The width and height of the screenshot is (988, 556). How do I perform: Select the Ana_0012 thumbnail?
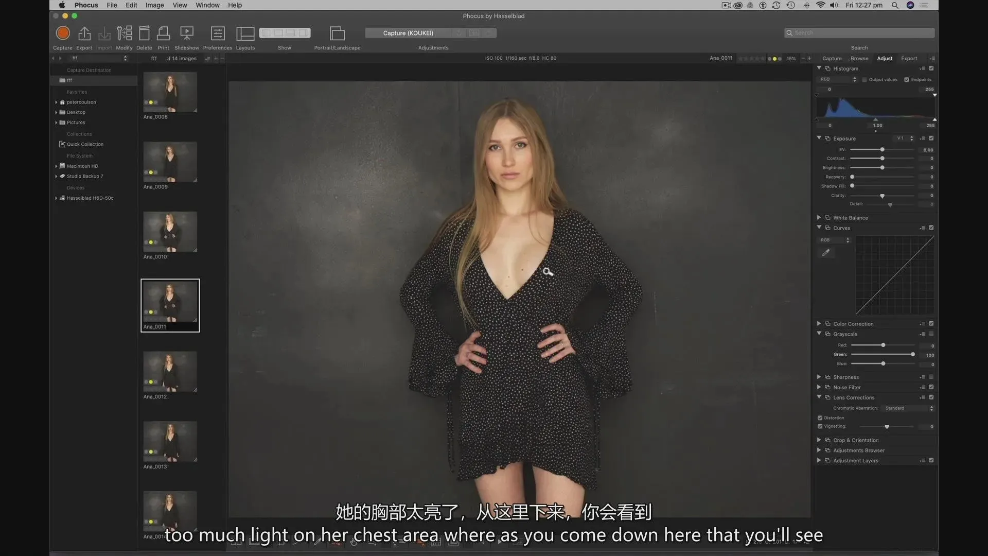pos(170,372)
